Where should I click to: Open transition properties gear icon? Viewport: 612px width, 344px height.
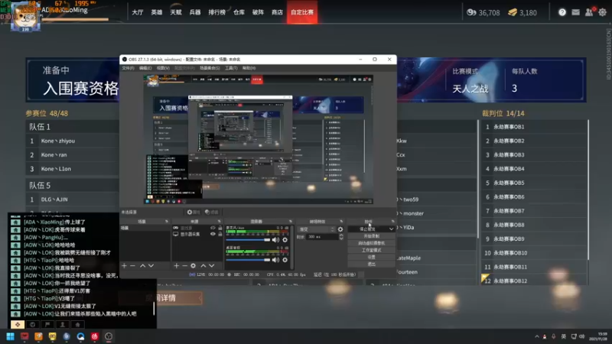(340, 229)
